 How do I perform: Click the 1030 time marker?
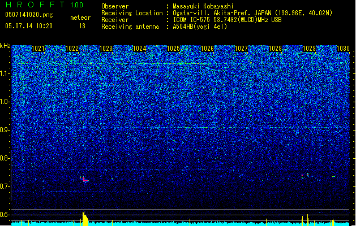point(343,49)
